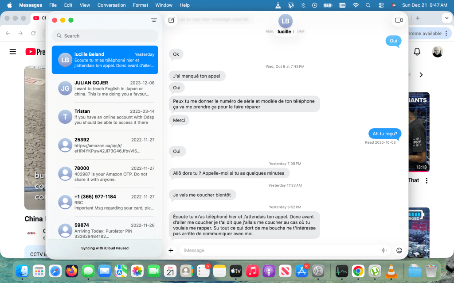Open the YouTube hamburger menu
Screen dimensions: 454x283
[x=13, y=52]
